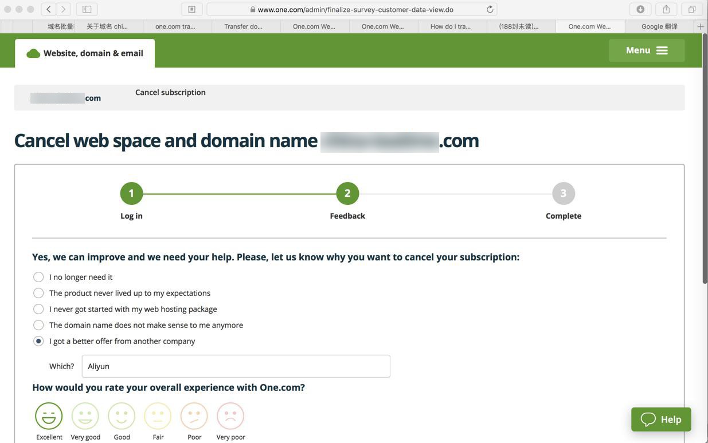
Task: Show downloads icon in toolbar
Action: pos(640,9)
